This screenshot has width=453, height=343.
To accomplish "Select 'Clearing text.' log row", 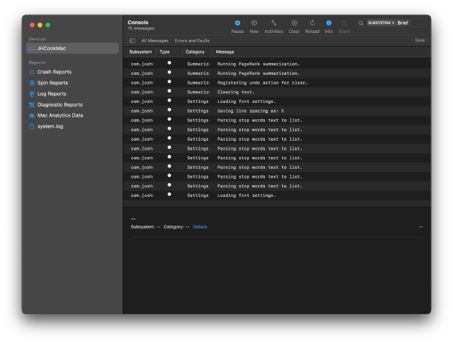I will tap(277, 92).
